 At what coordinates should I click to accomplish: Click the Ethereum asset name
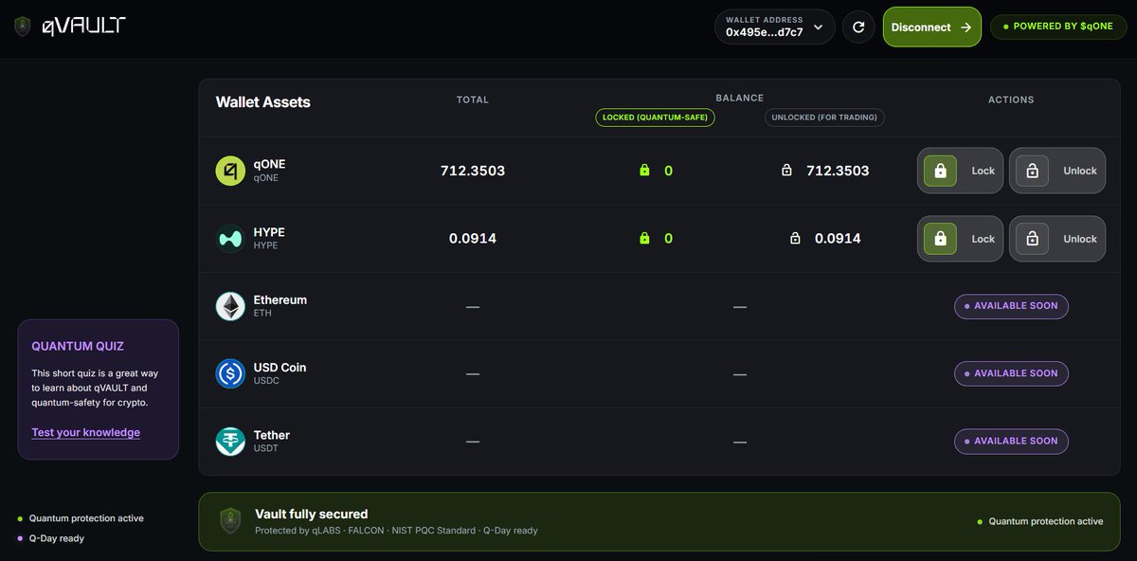pyautogui.click(x=280, y=299)
